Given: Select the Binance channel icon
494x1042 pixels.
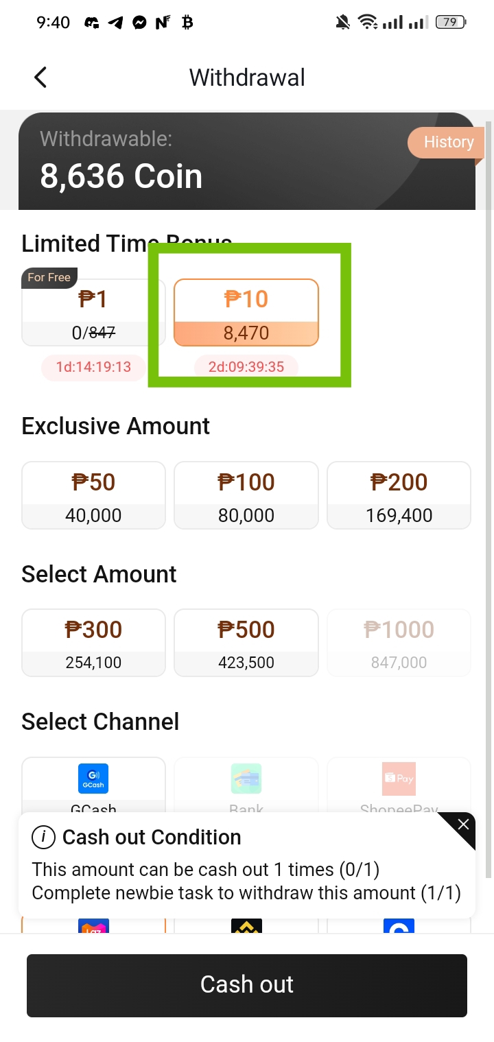Looking at the screenshot, I should click(x=246, y=927).
